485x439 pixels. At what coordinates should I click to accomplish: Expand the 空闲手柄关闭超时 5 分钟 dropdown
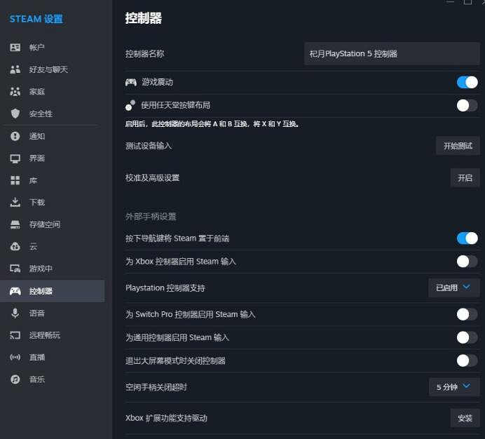tap(454, 387)
